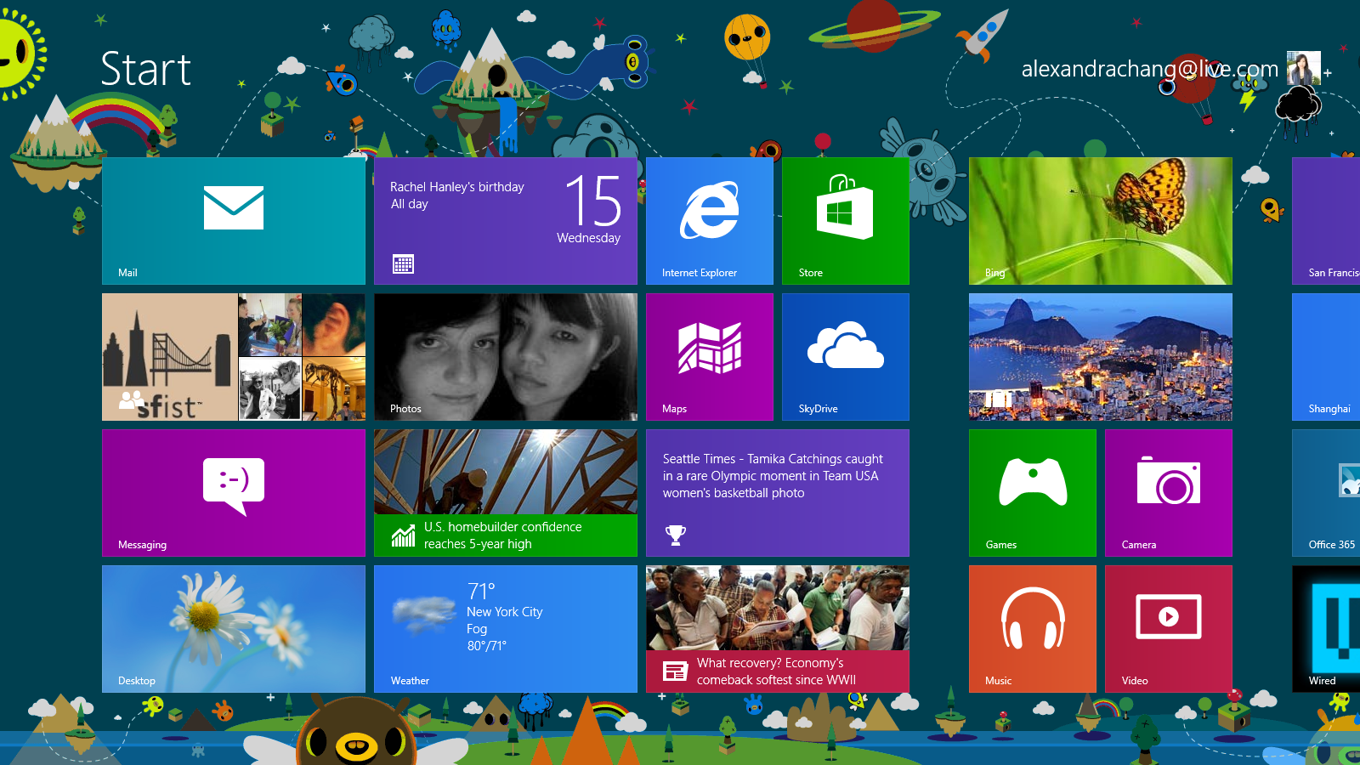Click the Bing label text
Viewport: 1360px width, 765px height.
994,273
